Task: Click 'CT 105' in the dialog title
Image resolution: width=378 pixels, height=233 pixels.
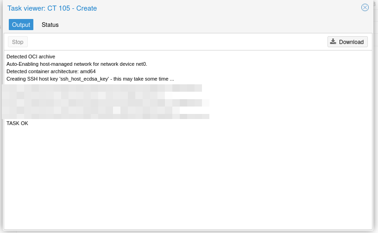Action: click(x=58, y=8)
